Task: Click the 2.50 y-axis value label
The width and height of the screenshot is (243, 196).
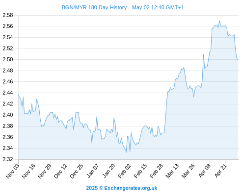Action: 8,59
